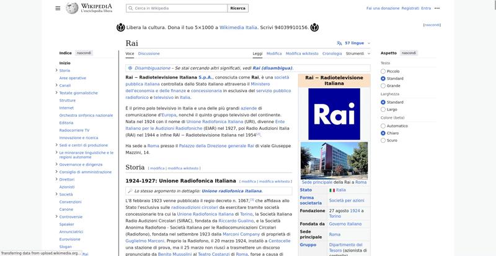Viewport: 496px width, 256px height.
Task: Click modifica link next to Storia heading
Action: (157, 168)
